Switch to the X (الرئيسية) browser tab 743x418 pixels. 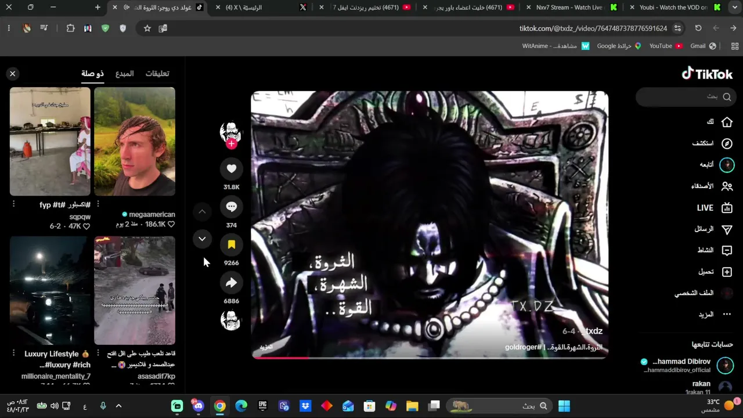[x=261, y=8]
